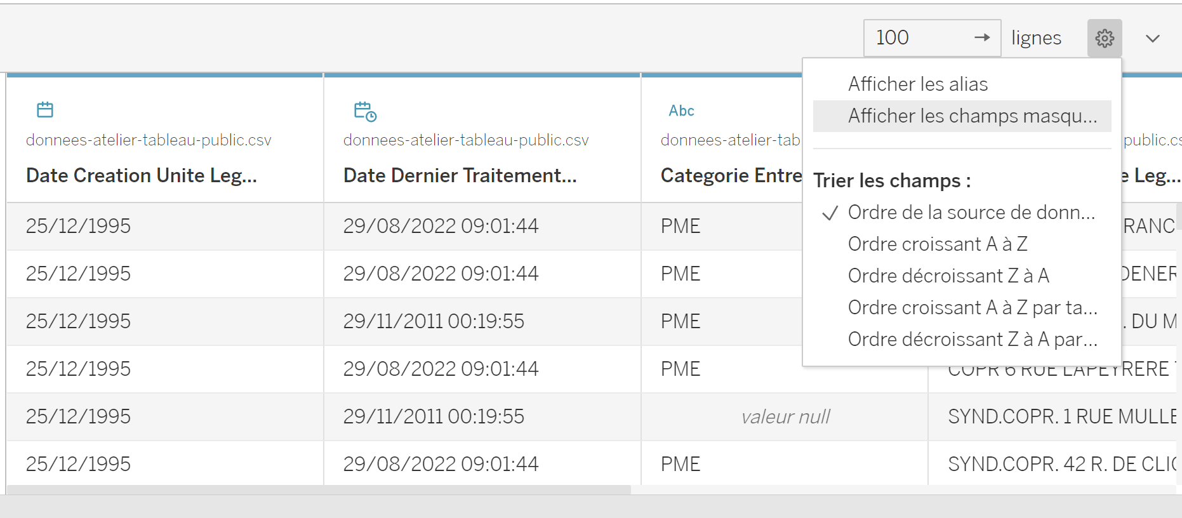Select the Date Dernier Traitement column header
Image resolution: width=1182 pixels, height=518 pixels.
[x=460, y=175]
